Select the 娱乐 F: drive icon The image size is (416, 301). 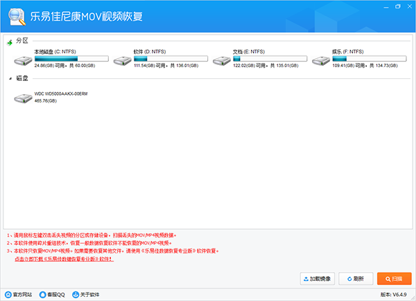point(320,60)
